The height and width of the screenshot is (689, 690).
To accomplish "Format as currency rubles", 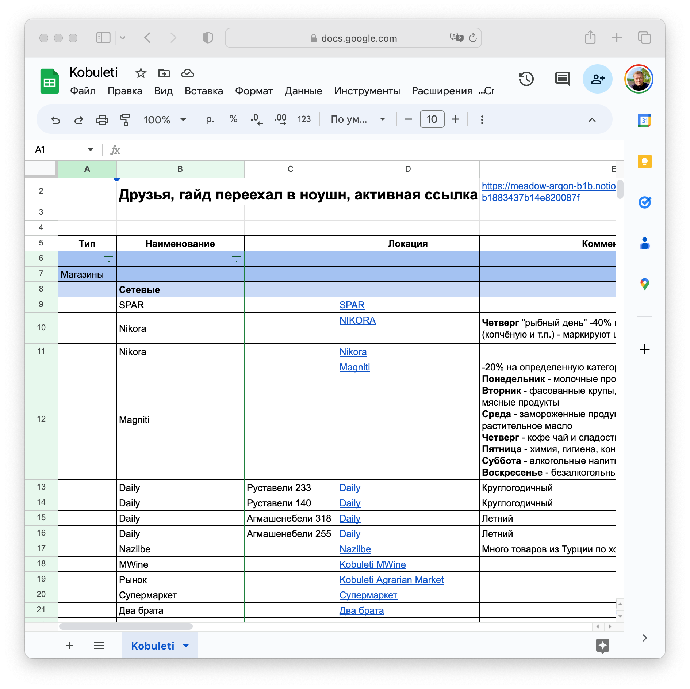I will (x=210, y=119).
